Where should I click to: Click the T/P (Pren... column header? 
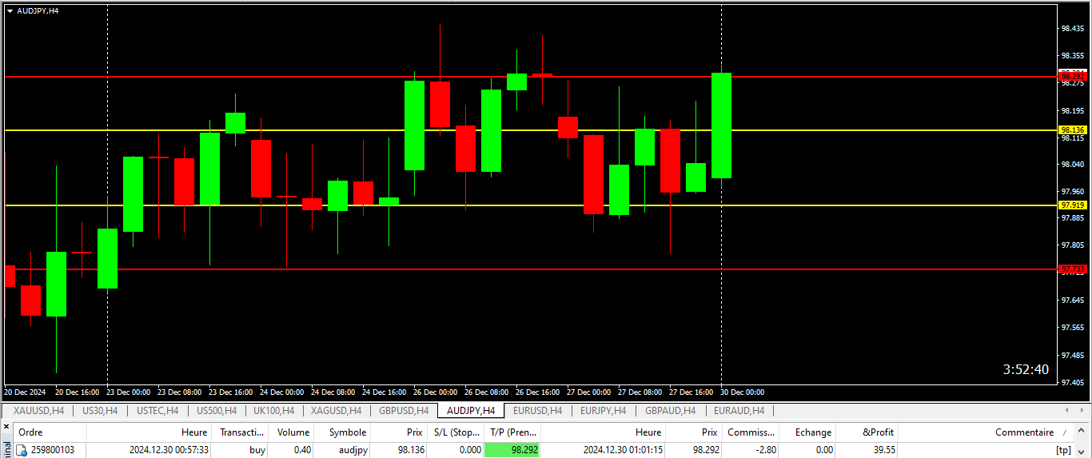click(x=512, y=432)
